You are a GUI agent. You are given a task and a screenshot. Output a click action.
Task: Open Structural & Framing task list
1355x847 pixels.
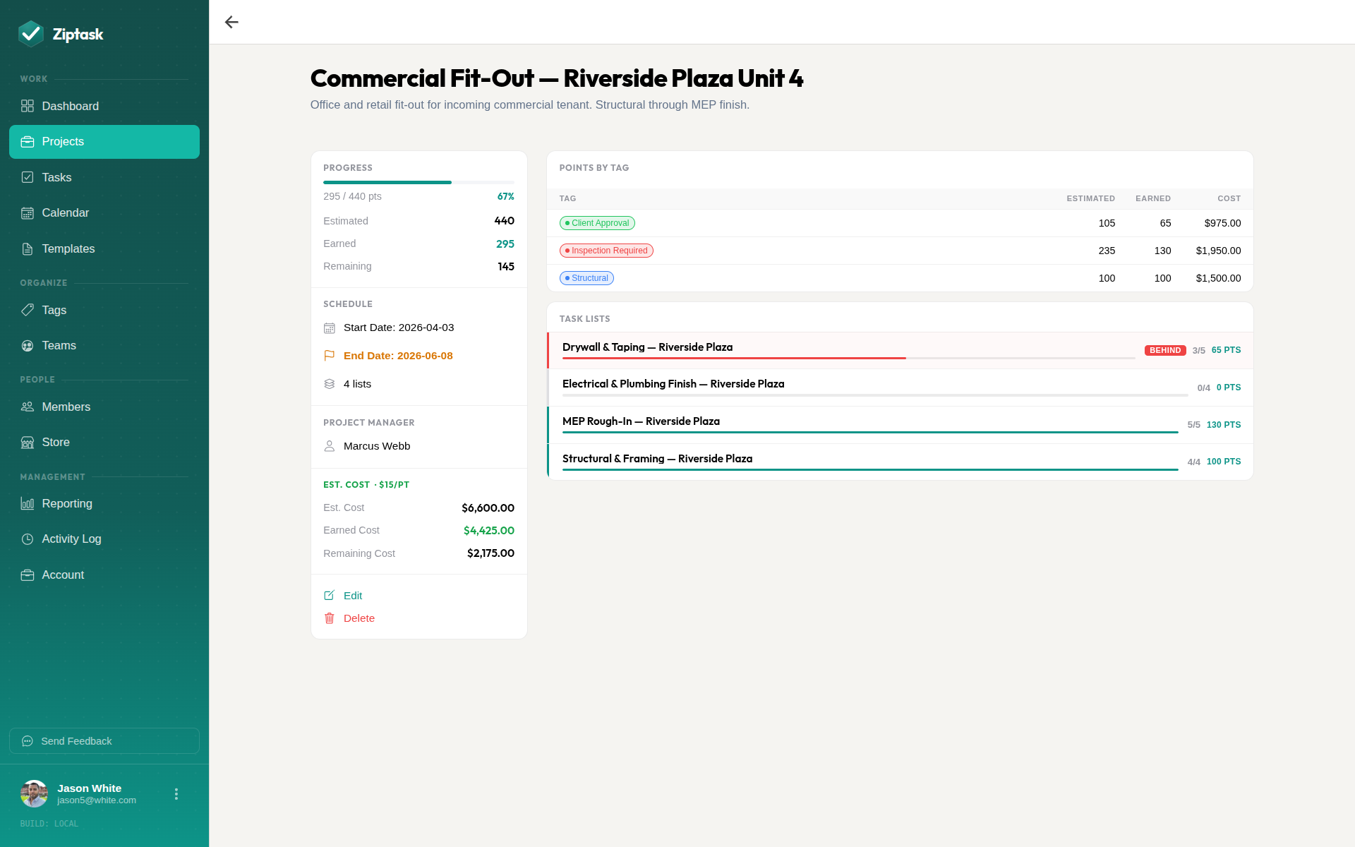(x=900, y=462)
